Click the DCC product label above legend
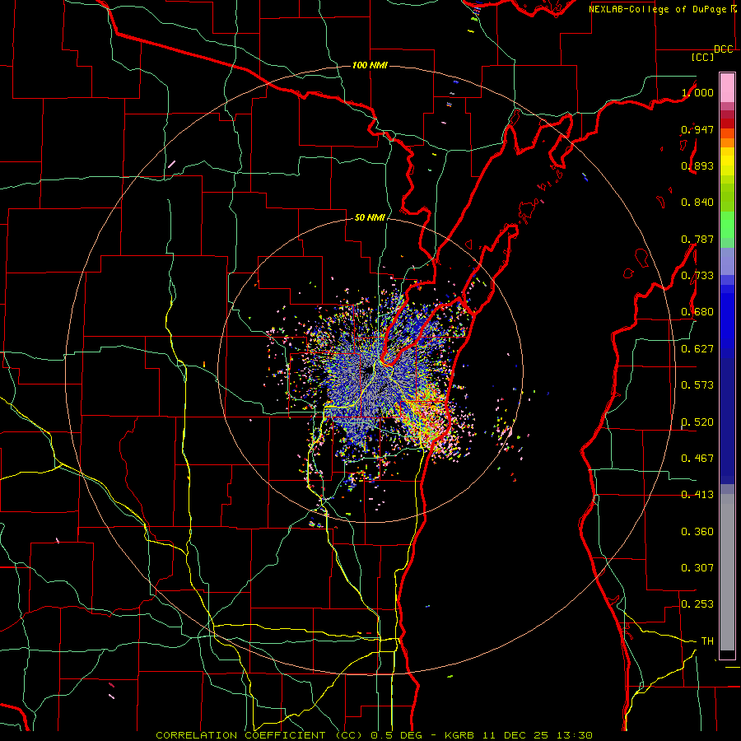Viewport: 741px width, 741px height. pos(724,49)
